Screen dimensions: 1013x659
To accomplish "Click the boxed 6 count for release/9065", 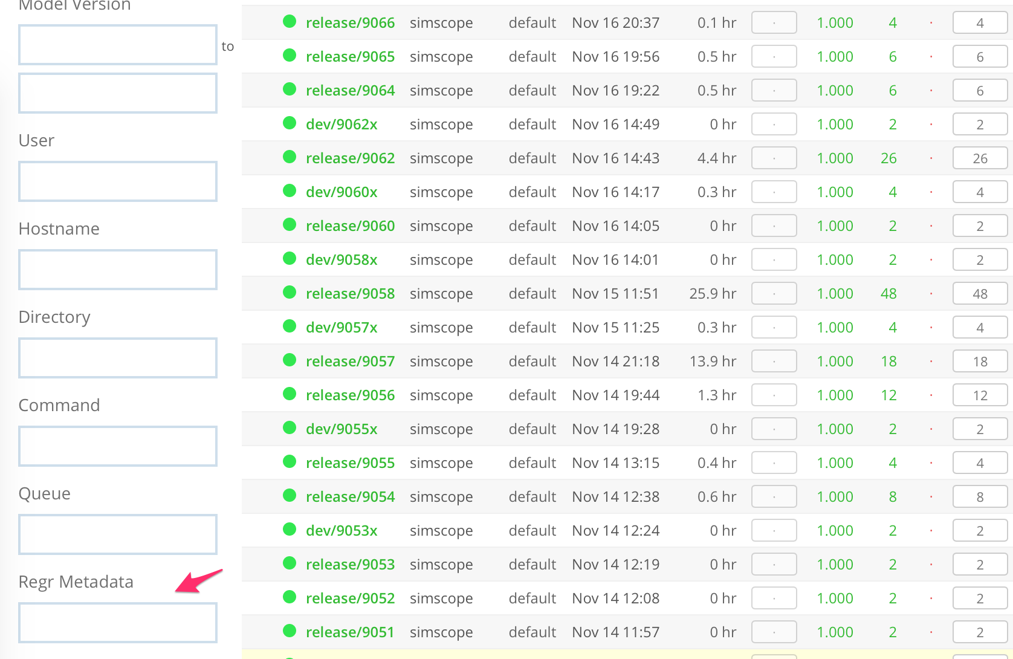I will pos(980,57).
